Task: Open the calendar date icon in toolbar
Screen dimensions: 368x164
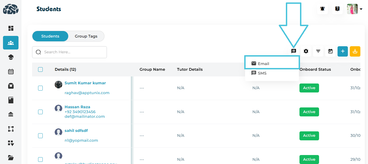Action: click(330, 51)
